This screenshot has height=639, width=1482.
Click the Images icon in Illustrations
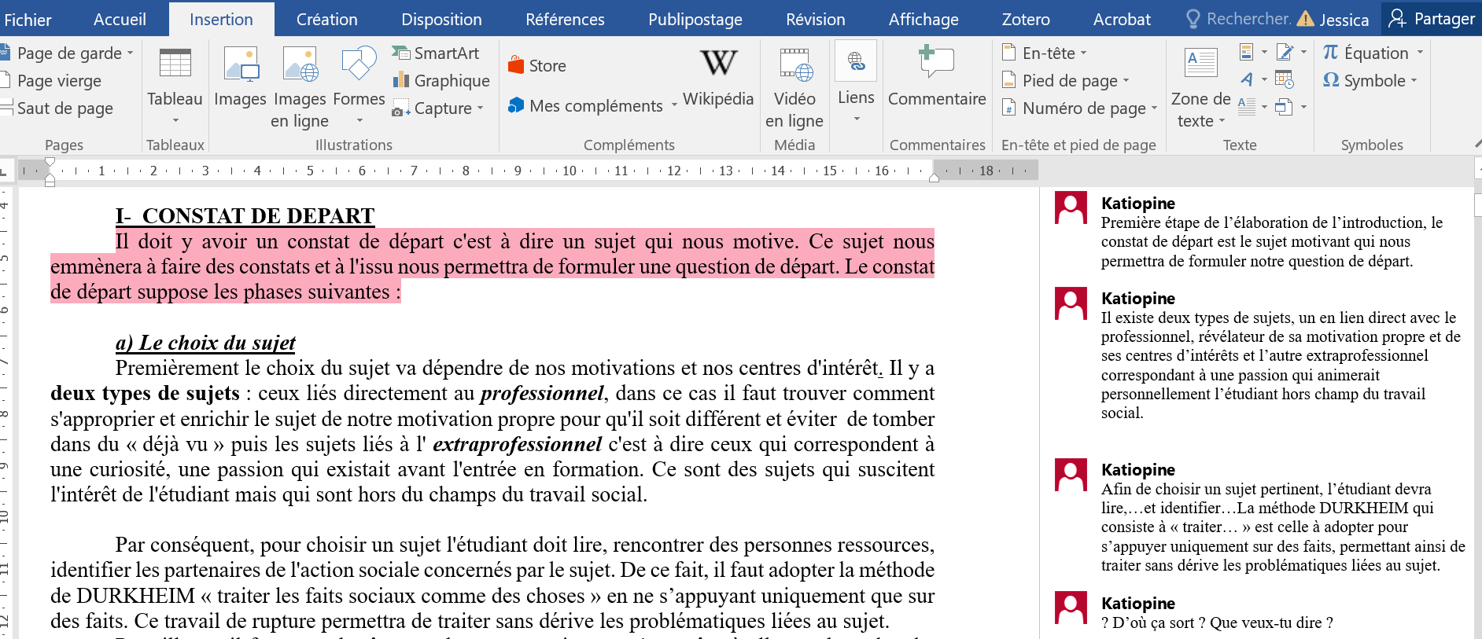[x=240, y=77]
